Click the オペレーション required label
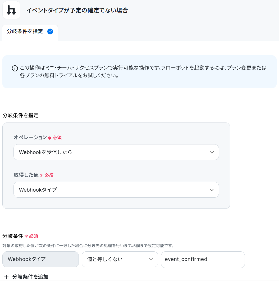 click(38, 137)
